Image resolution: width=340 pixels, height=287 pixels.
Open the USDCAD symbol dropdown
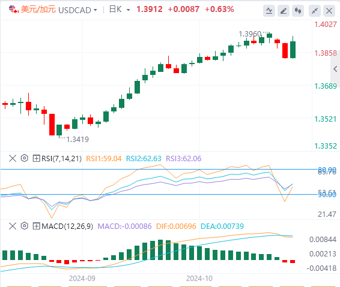pos(95,10)
